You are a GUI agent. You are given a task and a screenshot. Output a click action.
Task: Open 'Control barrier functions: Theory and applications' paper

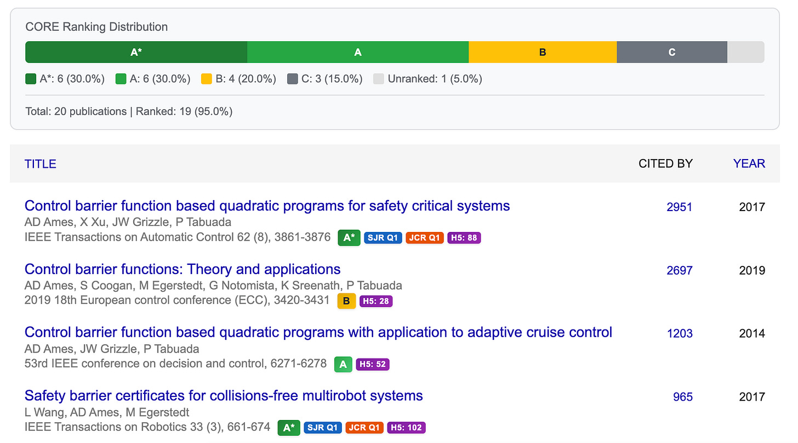tap(183, 269)
